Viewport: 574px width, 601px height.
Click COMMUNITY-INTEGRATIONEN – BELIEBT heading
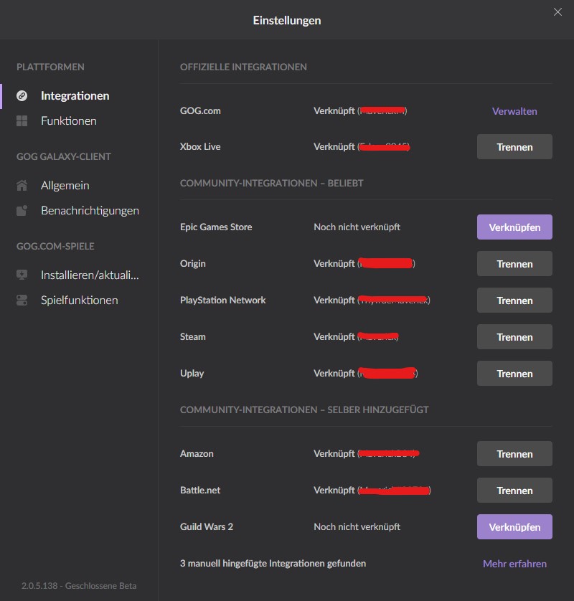[271, 183]
